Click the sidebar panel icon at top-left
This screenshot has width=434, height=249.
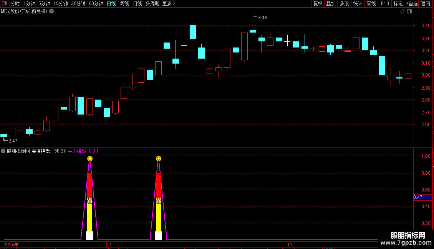(x=4, y=3)
